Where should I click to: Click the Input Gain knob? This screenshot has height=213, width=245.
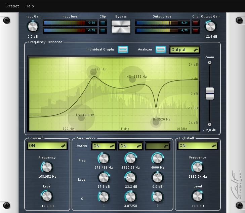pyautogui.click(x=33, y=27)
